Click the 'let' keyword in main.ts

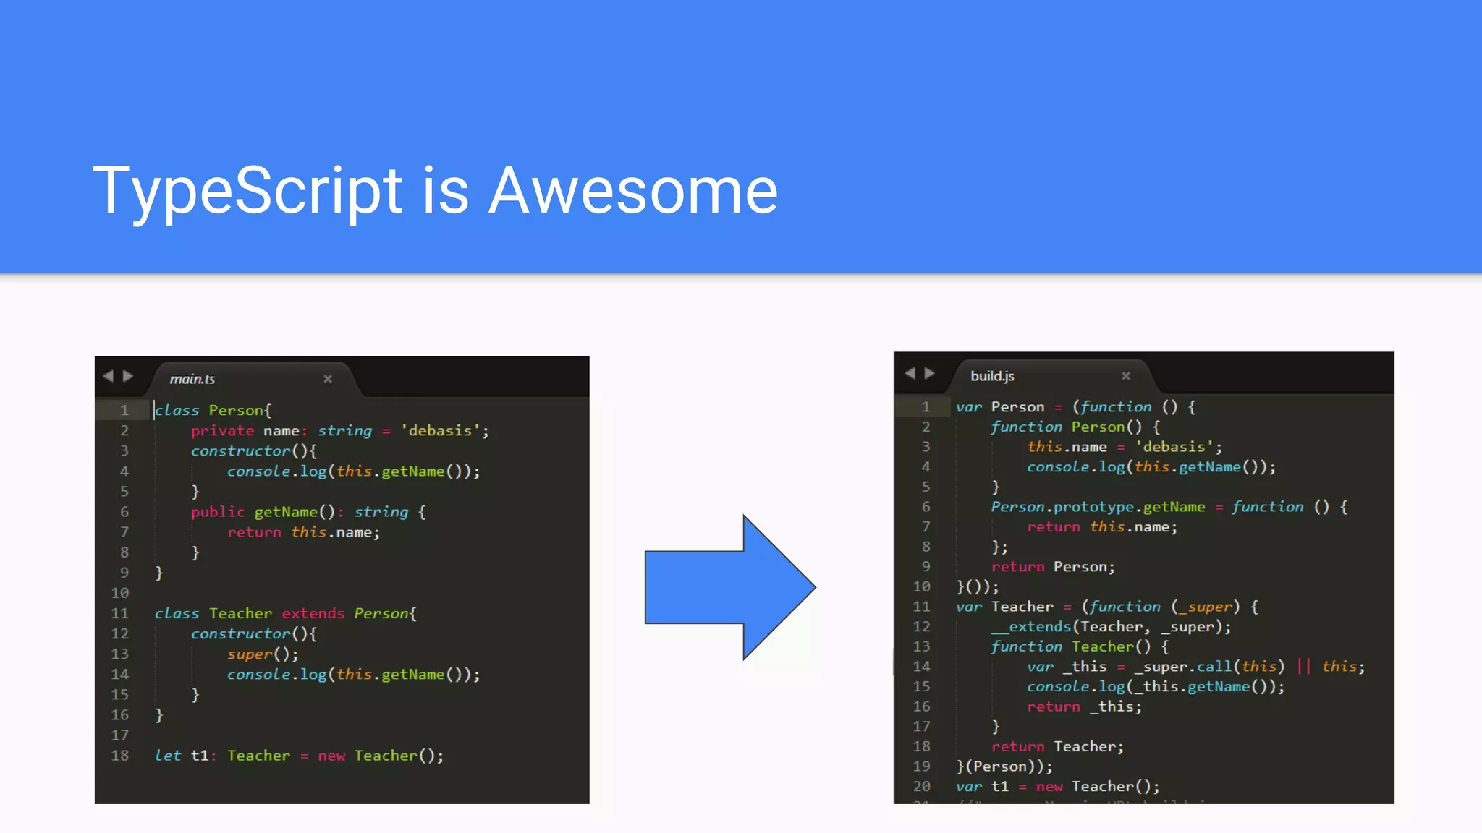(168, 756)
